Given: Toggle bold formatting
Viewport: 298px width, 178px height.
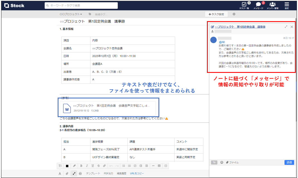Looking at the screenshot, I should (x=81, y=166).
